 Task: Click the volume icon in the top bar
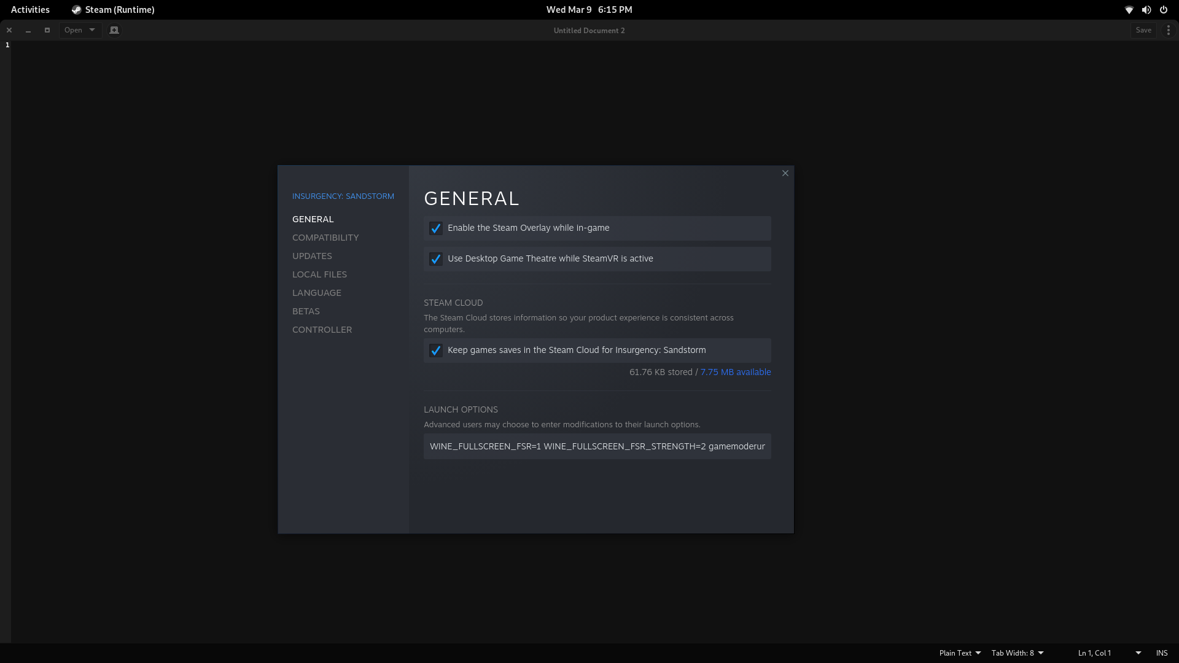(x=1146, y=10)
